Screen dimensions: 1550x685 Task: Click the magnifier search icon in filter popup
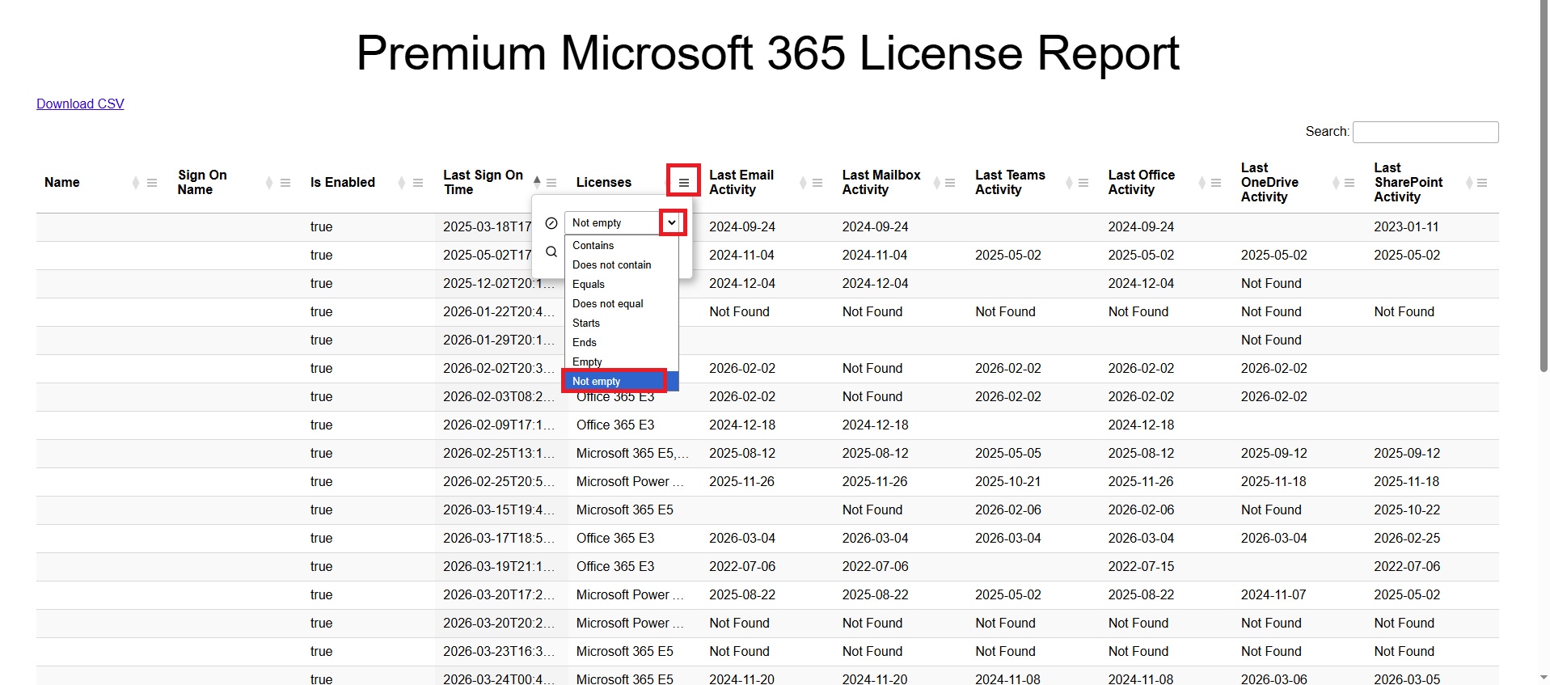click(x=551, y=252)
